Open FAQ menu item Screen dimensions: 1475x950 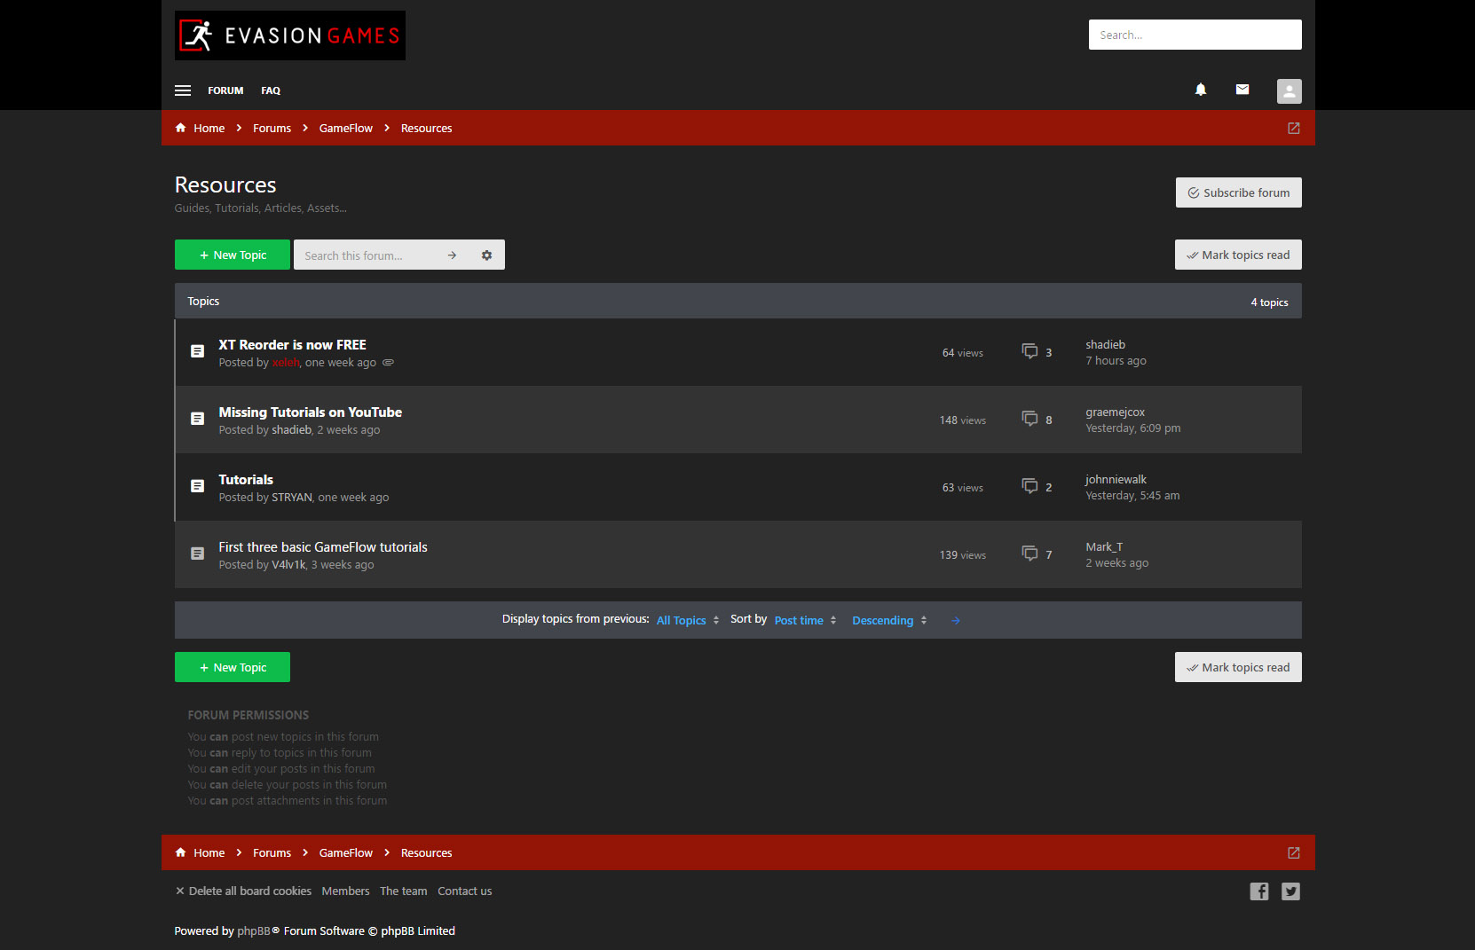[x=271, y=90]
